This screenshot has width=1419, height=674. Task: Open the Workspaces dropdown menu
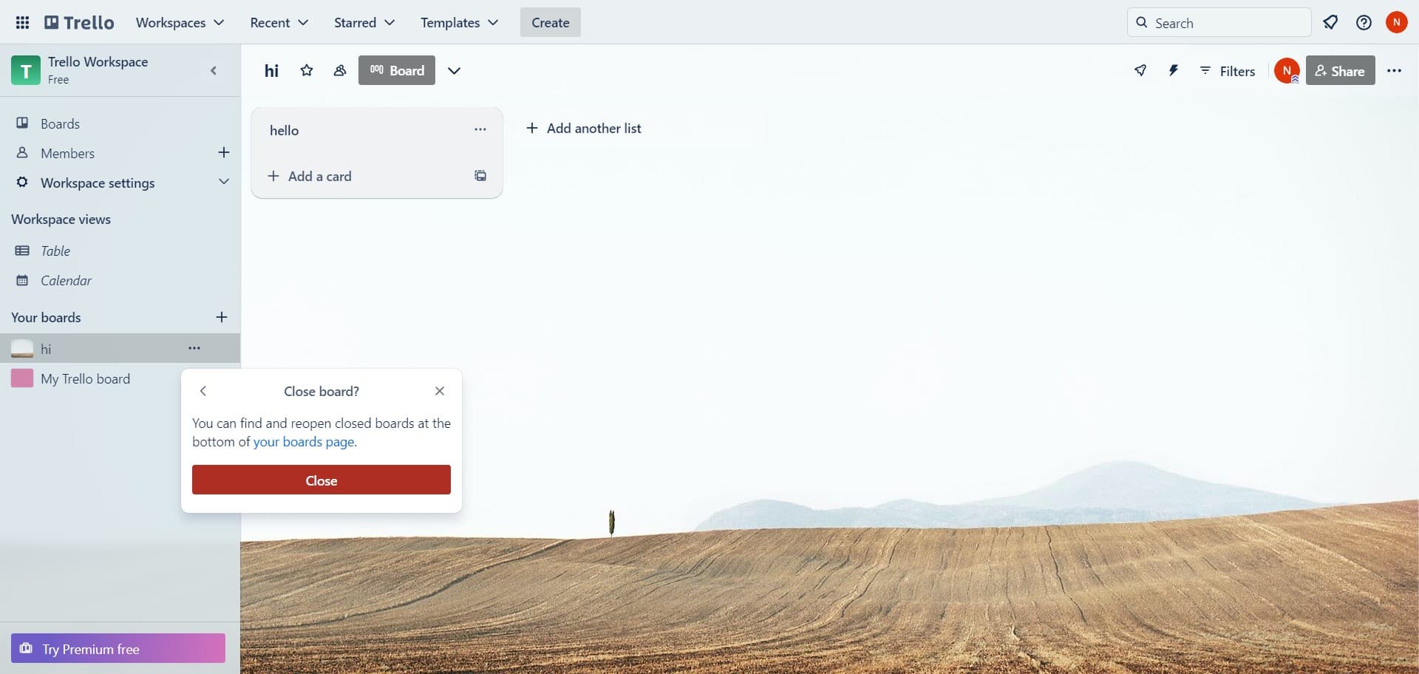pyautogui.click(x=180, y=22)
